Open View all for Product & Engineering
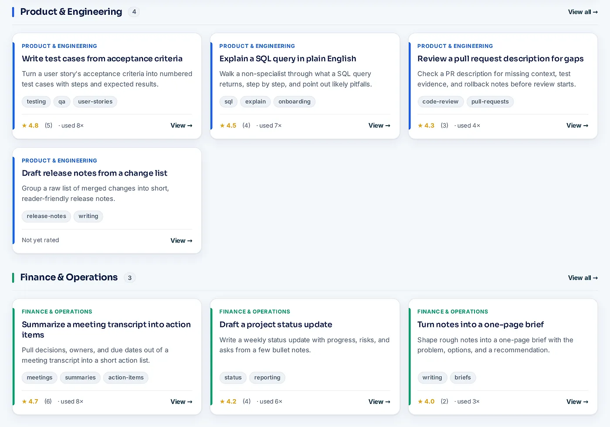This screenshot has height=427, width=610. (583, 12)
